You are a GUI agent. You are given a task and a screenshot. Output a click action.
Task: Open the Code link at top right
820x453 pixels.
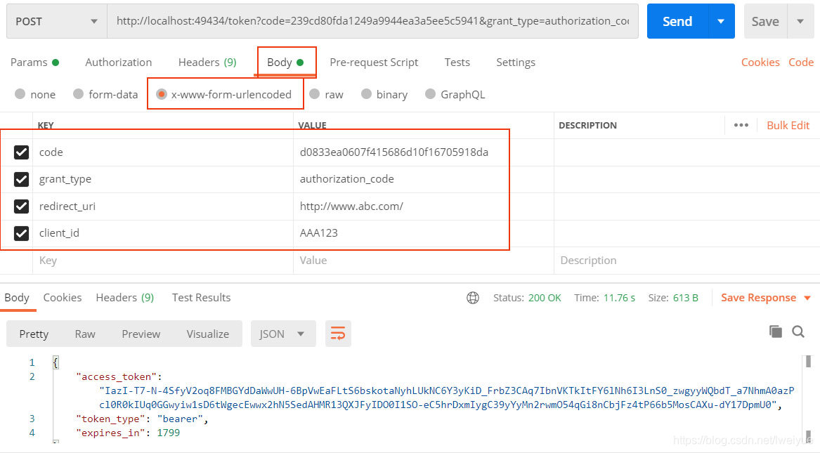(801, 63)
